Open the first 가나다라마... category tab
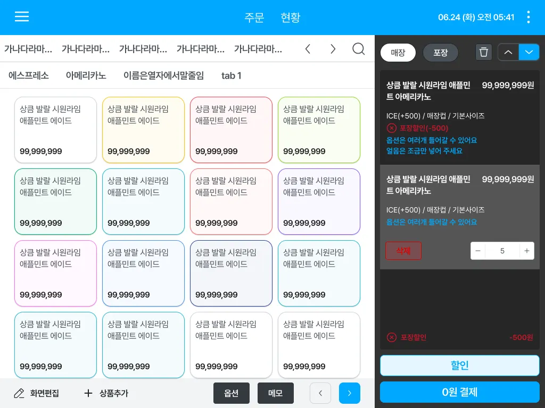The width and height of the screenshot is (545, 408). point(28,49)
